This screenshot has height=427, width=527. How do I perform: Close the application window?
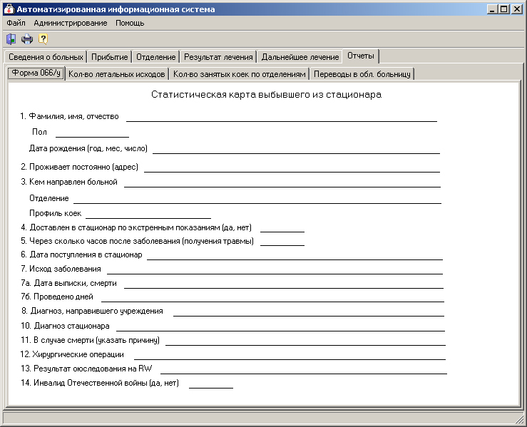[516, 9]
